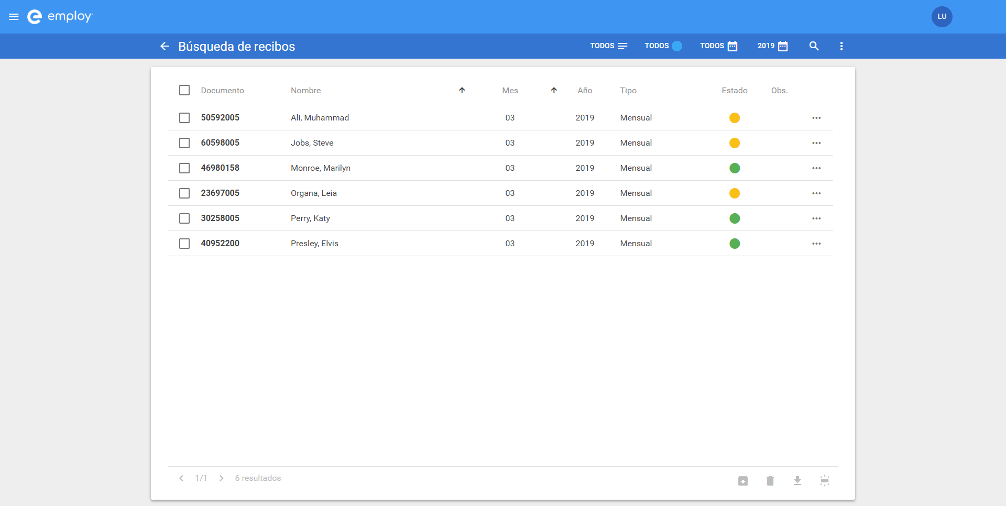
Task: Open row options for Ali, Muhammad
Action: click(816, 118)
